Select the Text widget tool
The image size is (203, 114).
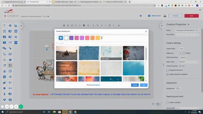4,26
